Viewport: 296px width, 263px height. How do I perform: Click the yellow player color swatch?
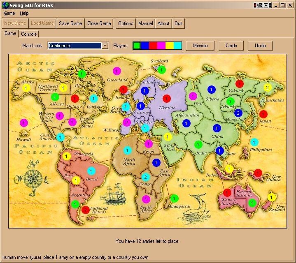click(x=170, y=46)
